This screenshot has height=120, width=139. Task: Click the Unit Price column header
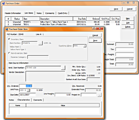coord(105,19)
